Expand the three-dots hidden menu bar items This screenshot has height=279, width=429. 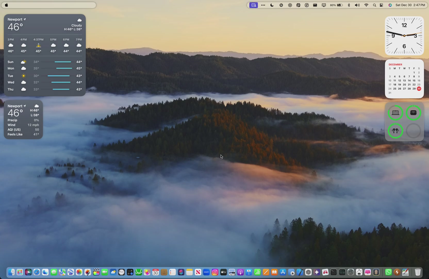(263, 5)
